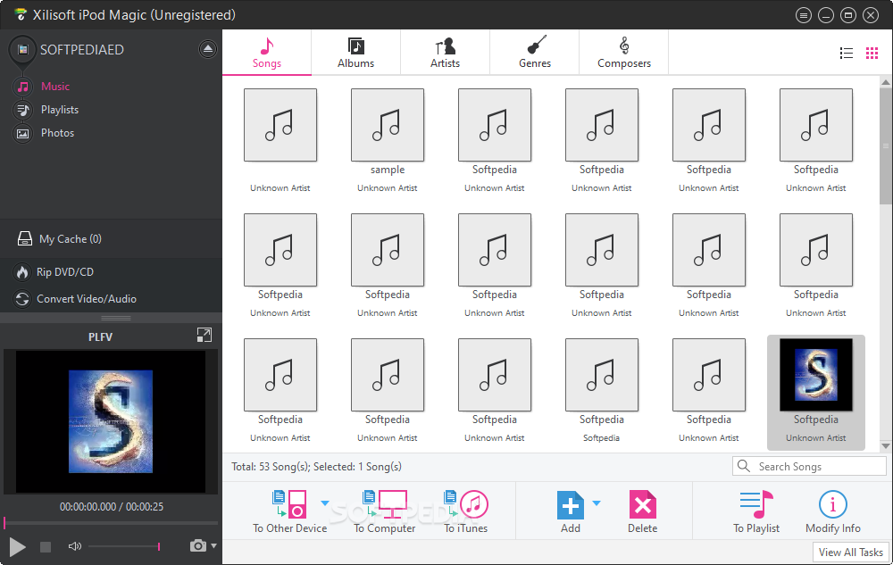The height and width of the screenshot is (565, 893).
Task: Add selected song To Playlist
Action: coord(756,511)
